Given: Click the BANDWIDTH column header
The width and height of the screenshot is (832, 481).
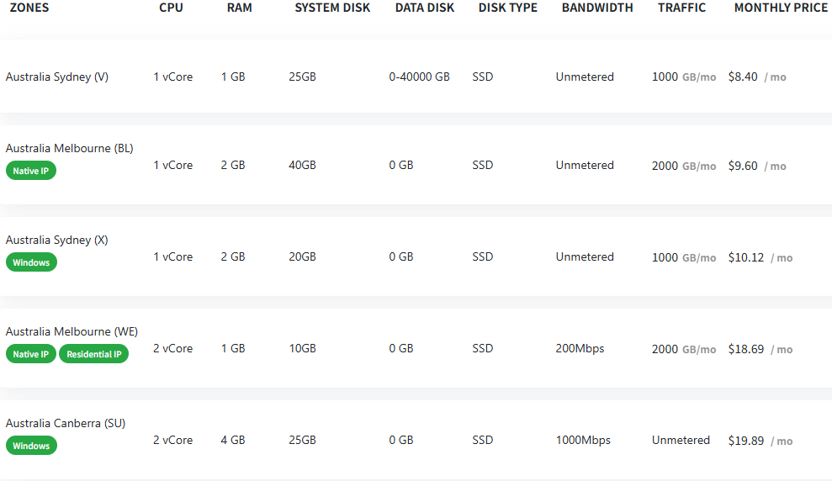Looking at the screenshot, I should pos(597,8).
